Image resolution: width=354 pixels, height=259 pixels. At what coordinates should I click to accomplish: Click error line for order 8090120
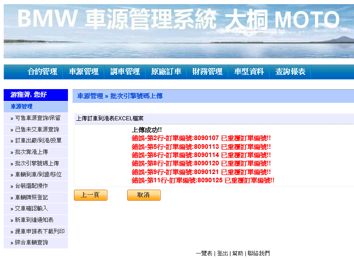tap(201, 163)
